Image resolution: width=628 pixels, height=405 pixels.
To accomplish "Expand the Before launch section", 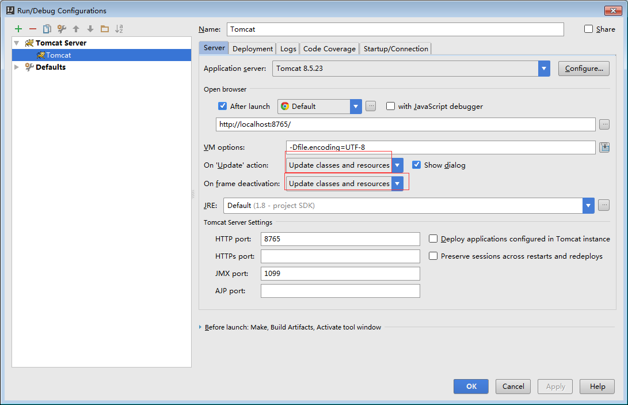I will pyautogui.click(x=200, y=327).
